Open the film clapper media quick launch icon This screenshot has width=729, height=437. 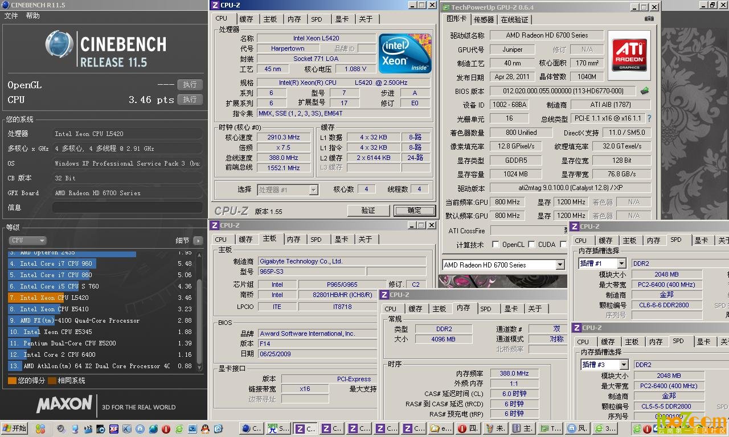(x=88, y=428)
